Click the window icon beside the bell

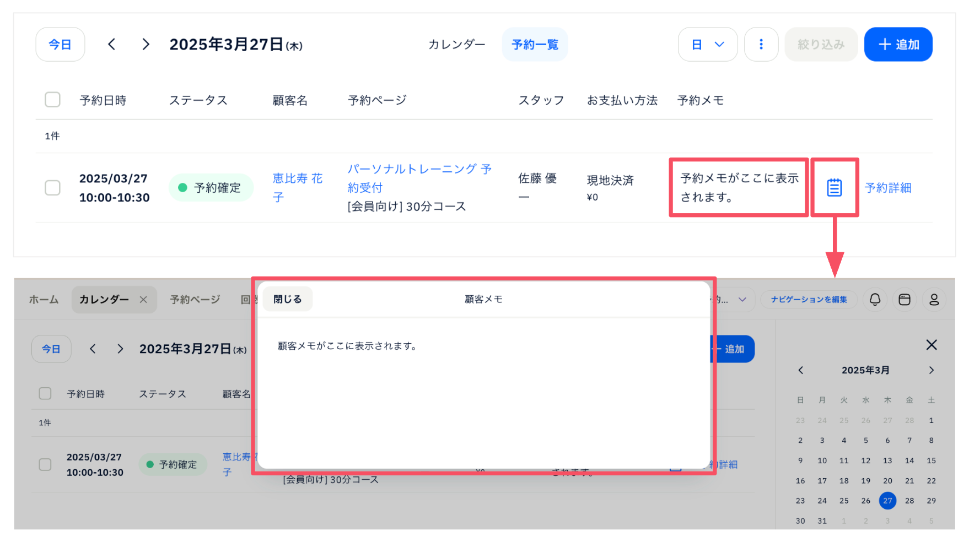905,300
